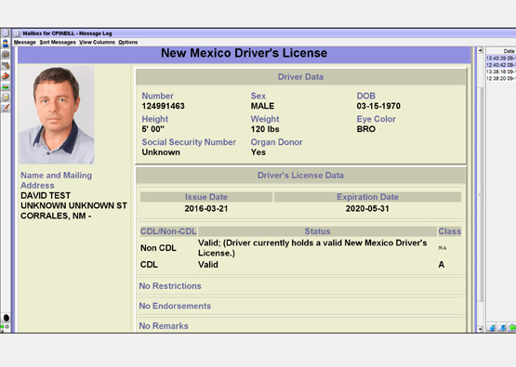Click the Organ Donor value Yes

click(x=258, y=152)
